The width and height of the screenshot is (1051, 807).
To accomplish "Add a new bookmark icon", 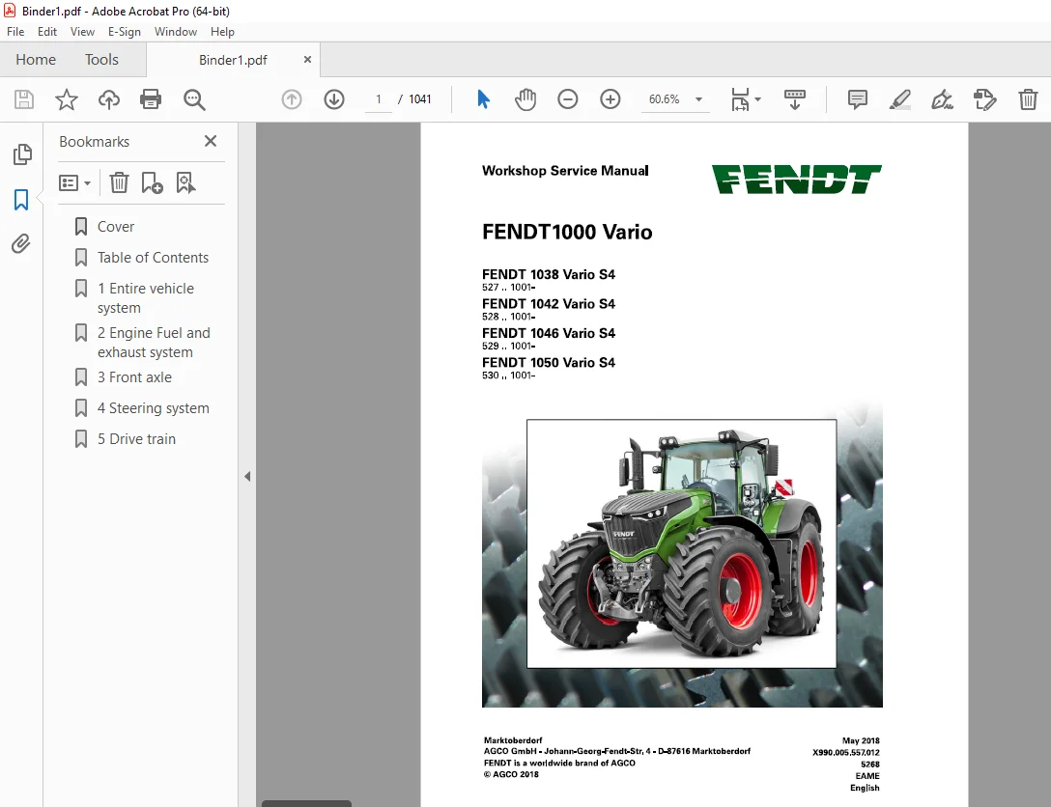I will pyautogui.click(x=153, y=182).
